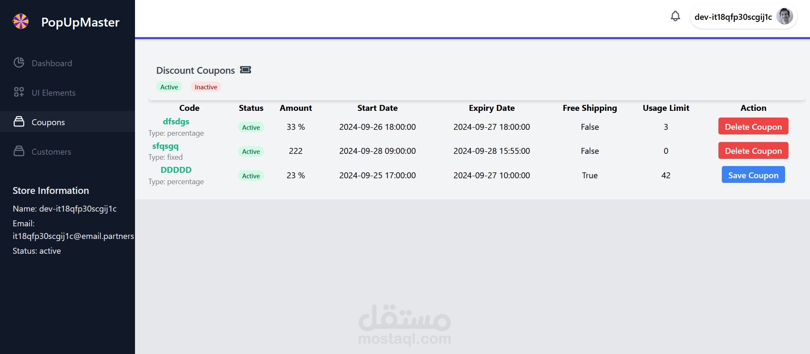Click the Code column header
This screenshot has height=354, width=810.
tap(189, 108)
